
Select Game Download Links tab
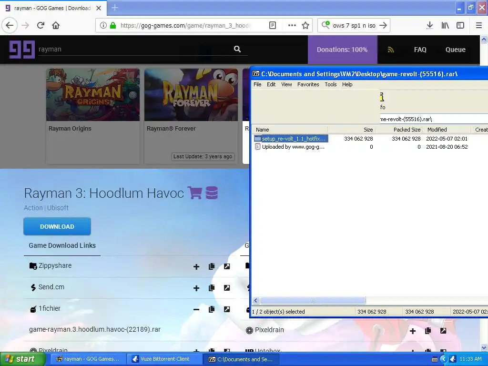tap(62, 245)
